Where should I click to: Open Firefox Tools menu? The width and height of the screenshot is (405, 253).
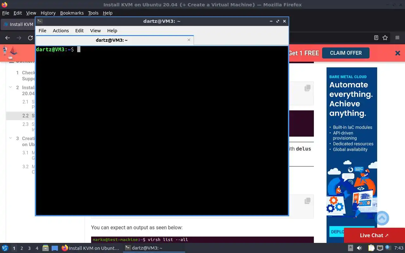point(93,13)
